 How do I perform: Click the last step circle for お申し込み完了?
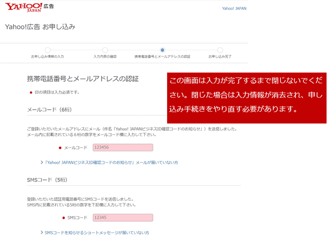click(x=220, y=50)
